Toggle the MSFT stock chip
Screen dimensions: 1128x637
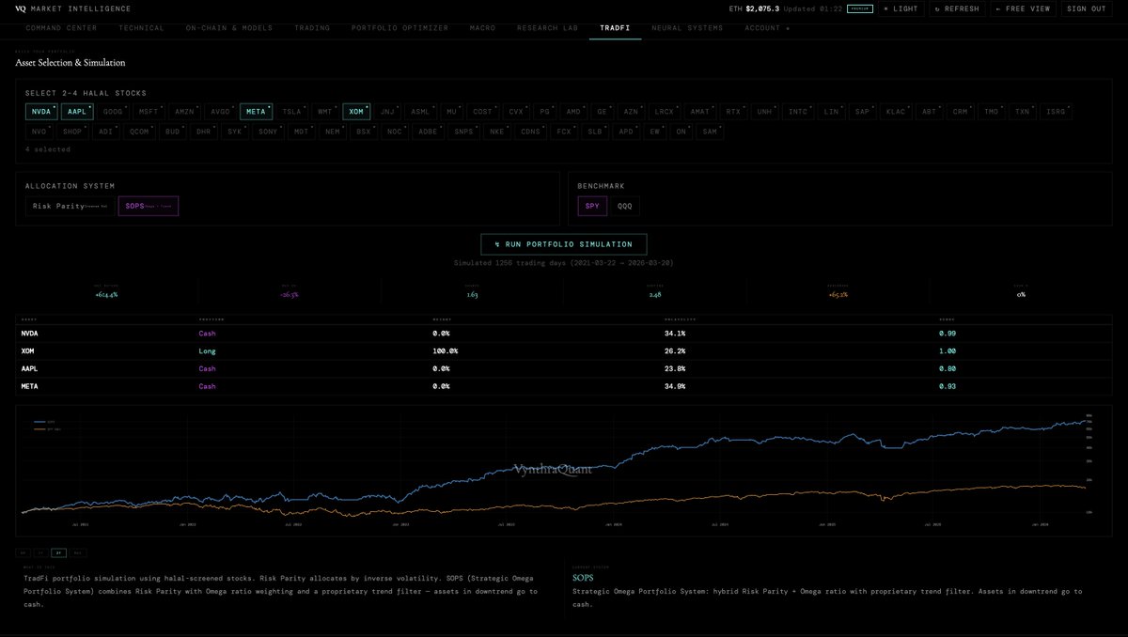149,112
